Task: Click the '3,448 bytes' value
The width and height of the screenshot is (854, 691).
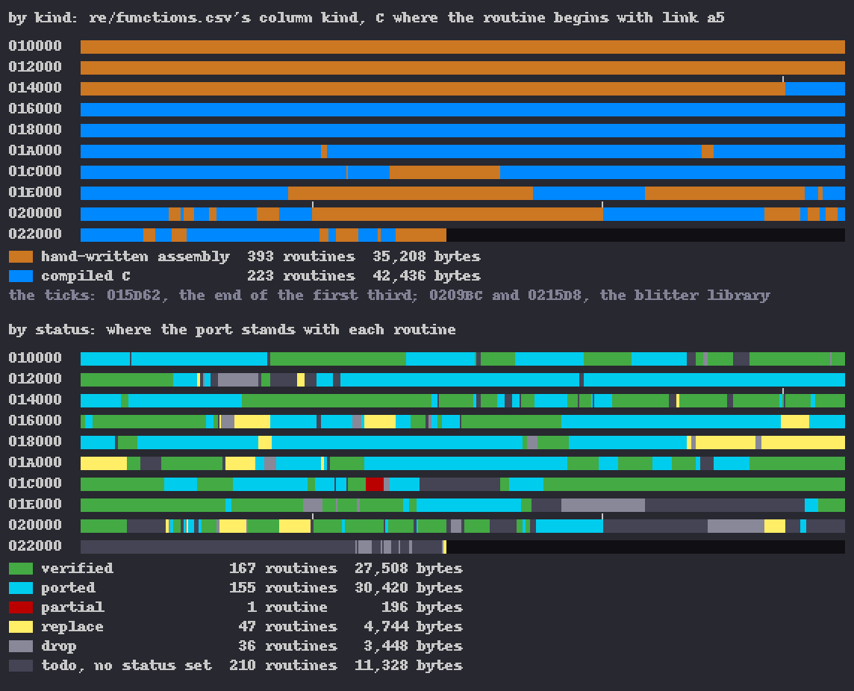Action: pos(413,646)
